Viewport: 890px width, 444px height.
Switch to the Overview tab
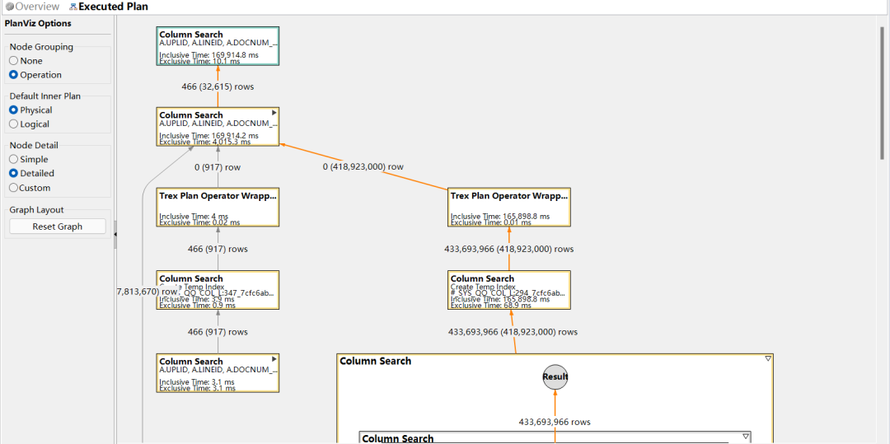click(32, 7)
